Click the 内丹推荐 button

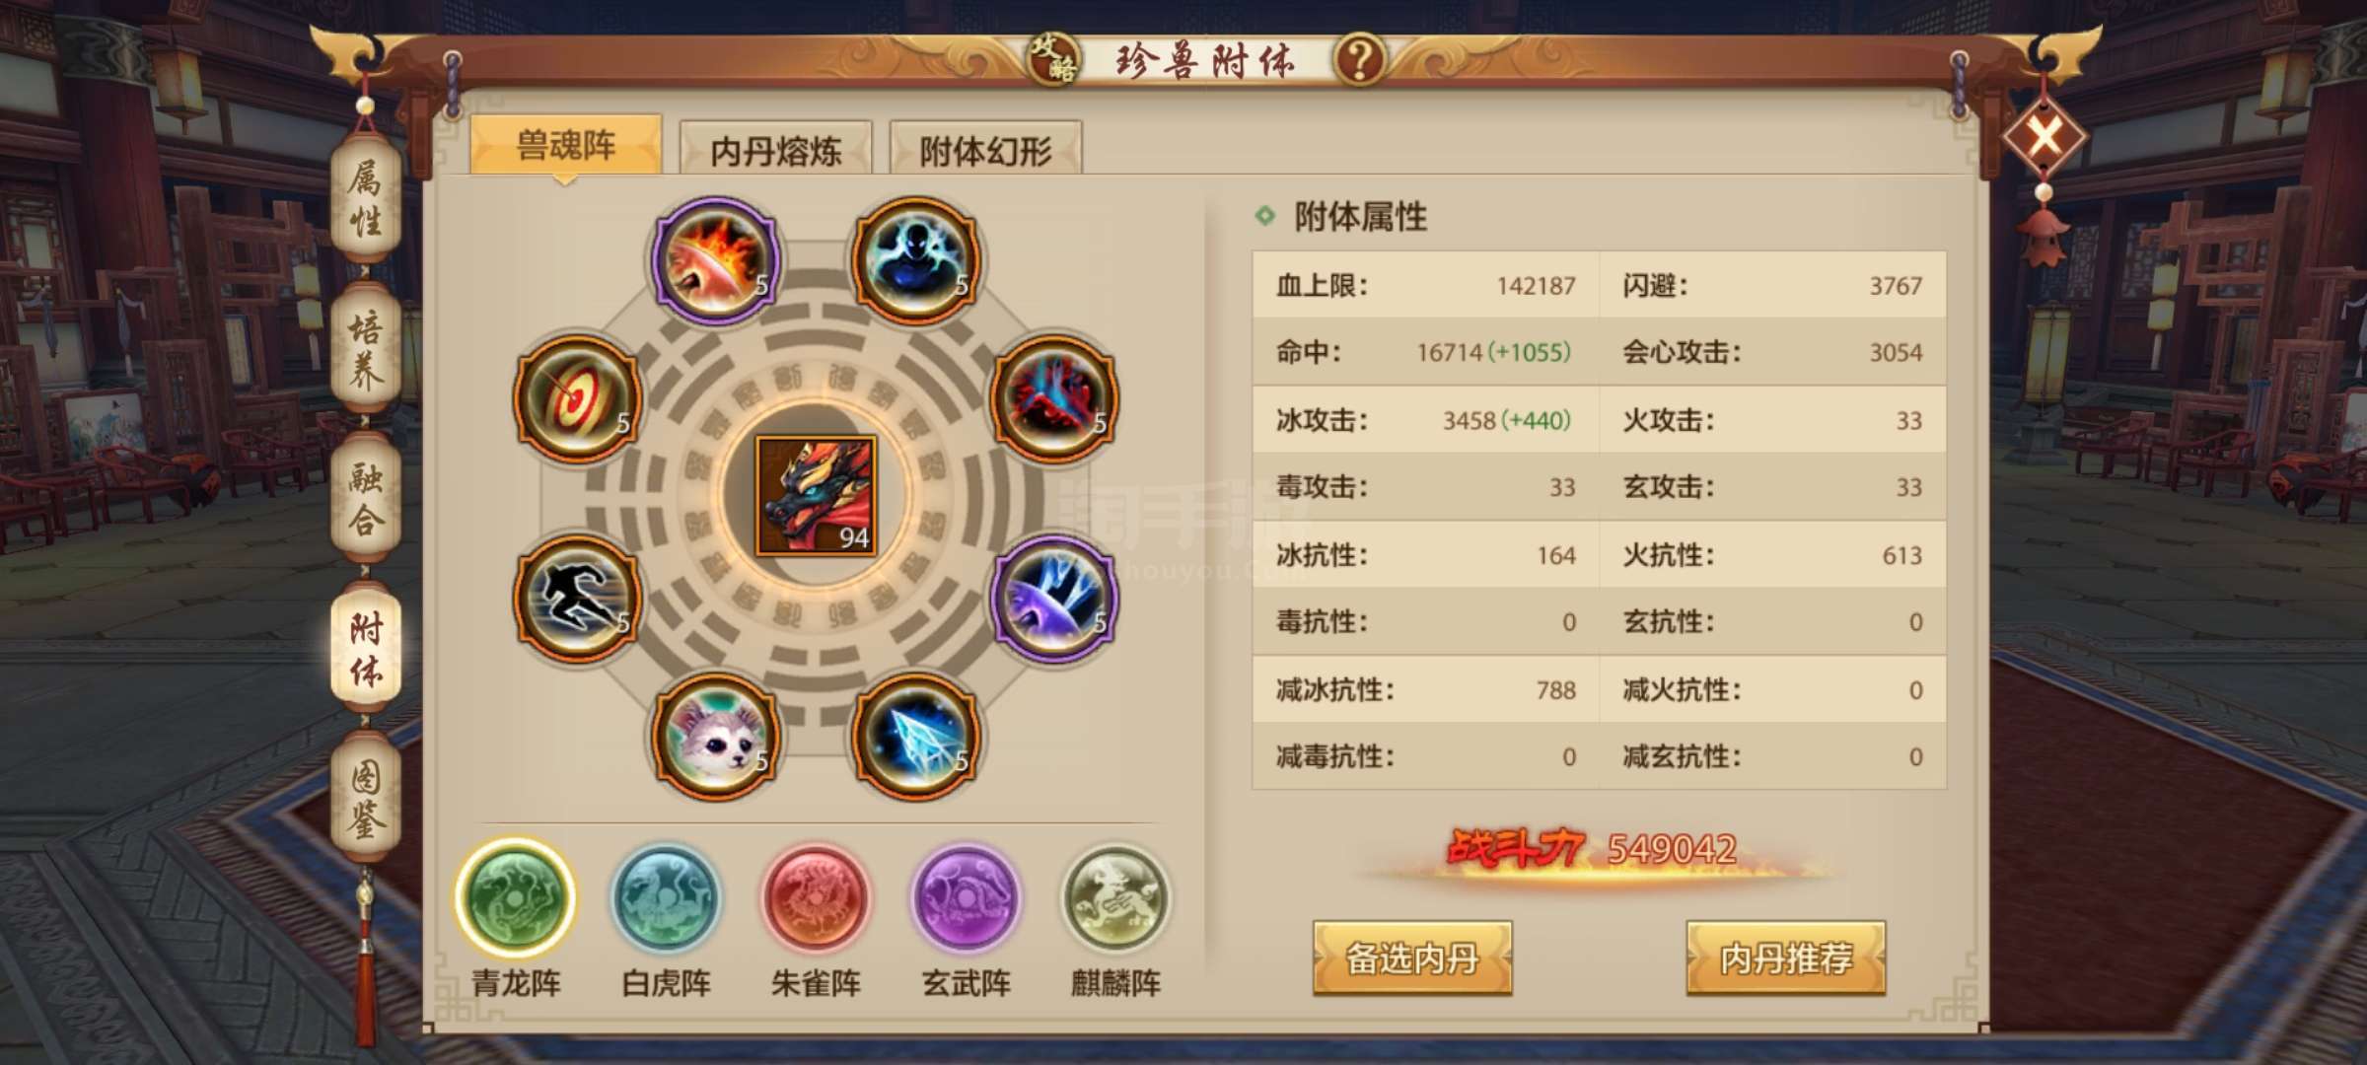coord(1786,958)
